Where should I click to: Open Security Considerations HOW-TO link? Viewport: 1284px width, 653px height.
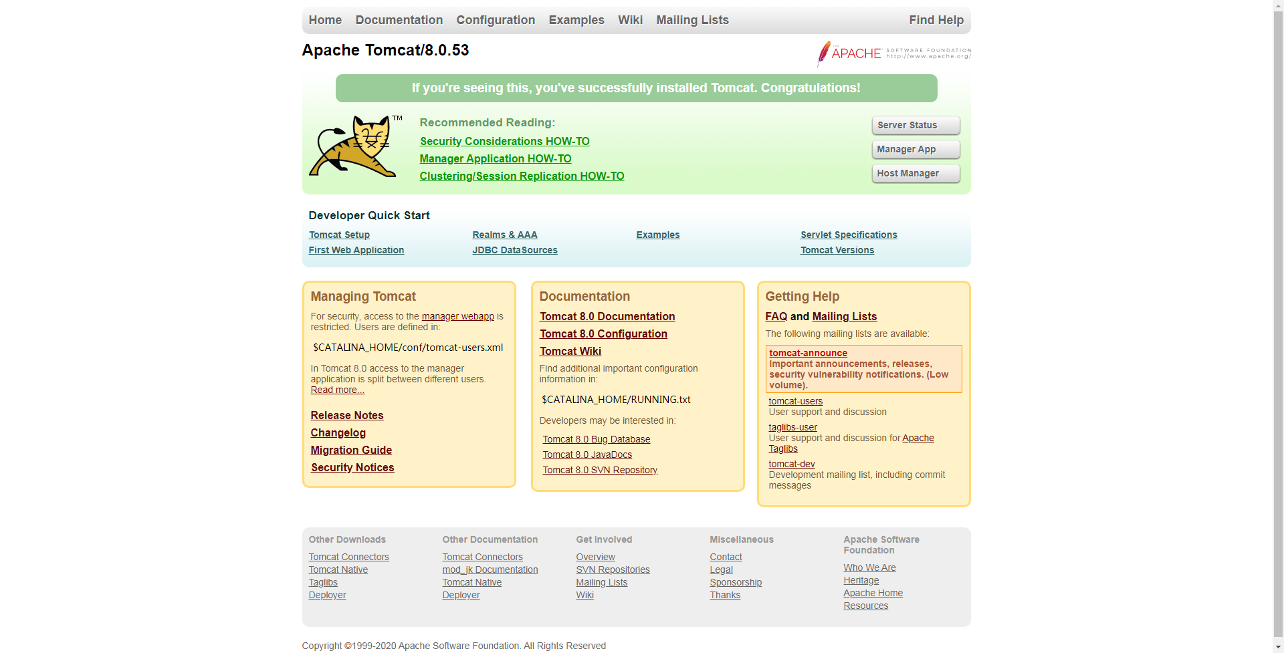tap(504, 141)
